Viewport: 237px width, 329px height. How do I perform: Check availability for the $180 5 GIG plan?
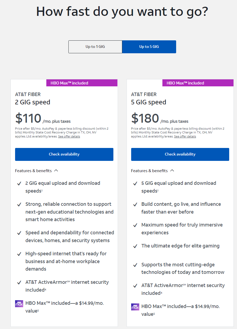coord(180,154)
